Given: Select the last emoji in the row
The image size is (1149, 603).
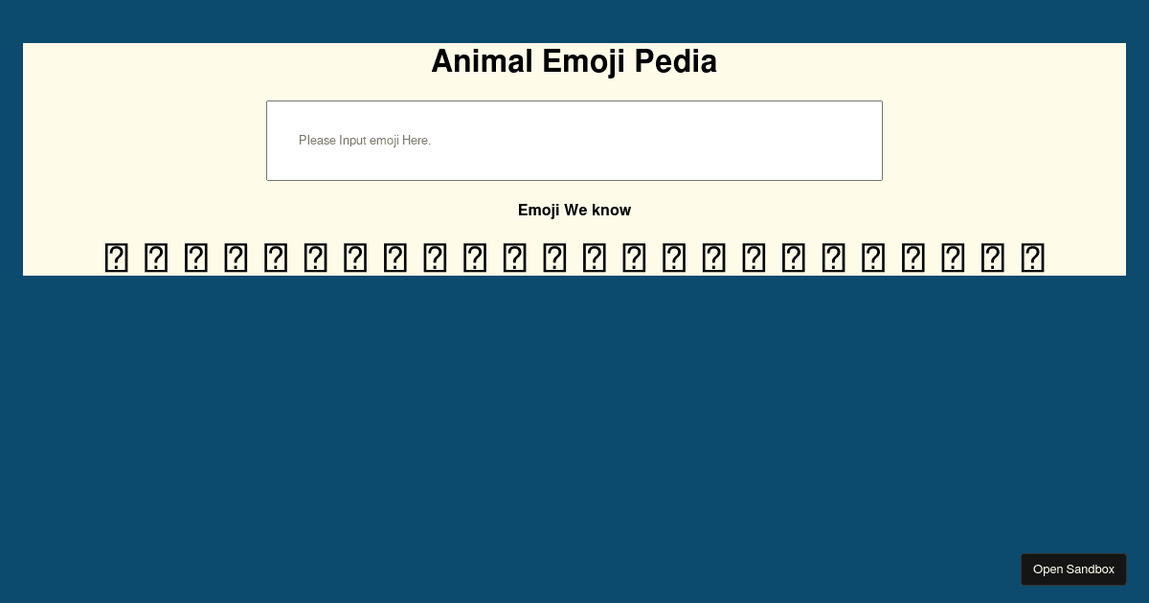Looking at the screenshot, I should [x=1032, y=257].
